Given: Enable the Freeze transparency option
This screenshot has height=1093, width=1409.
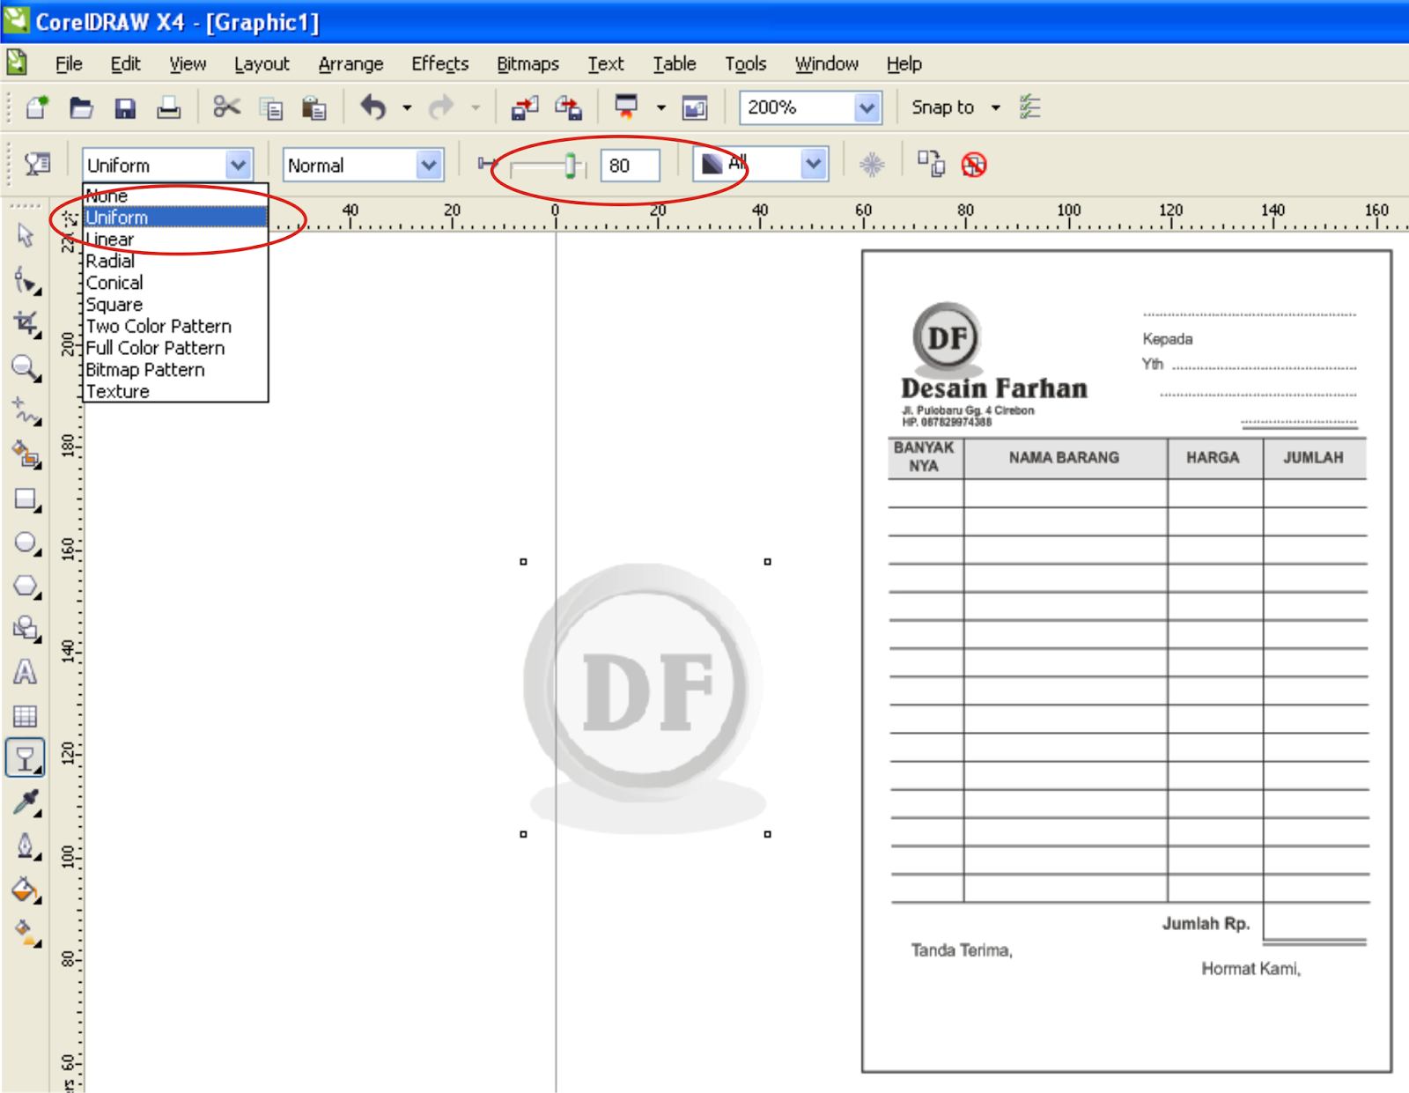Looking at the screenshot, I should [872, 164].
